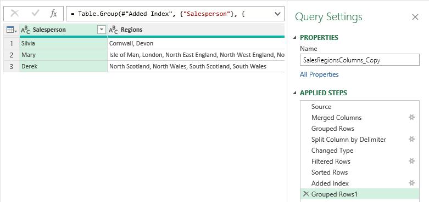Open the table menu icon at grid corner
This screenshot has width=429, height=202.
[x=12, y=30]
